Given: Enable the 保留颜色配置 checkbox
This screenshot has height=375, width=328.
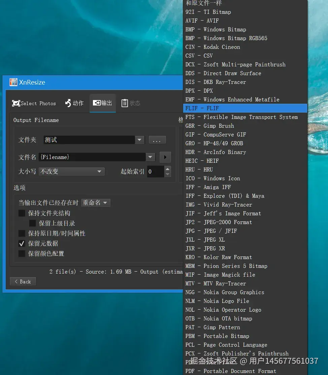Looking at the screenshot, I should (x=22, y=254).
